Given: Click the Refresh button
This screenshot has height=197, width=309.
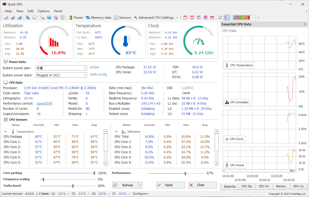Looking at the screenshot, I should coord(125,185).
